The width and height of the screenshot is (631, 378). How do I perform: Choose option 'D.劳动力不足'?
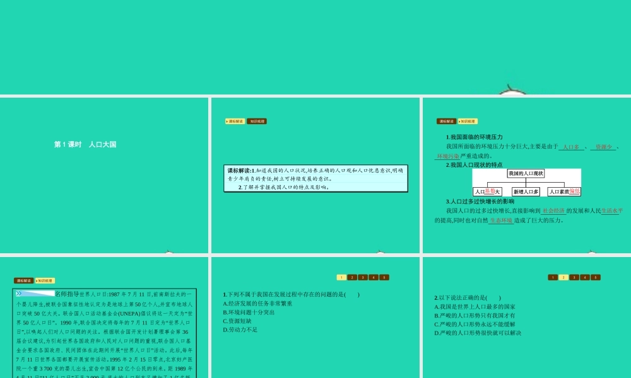coord(240,329)
